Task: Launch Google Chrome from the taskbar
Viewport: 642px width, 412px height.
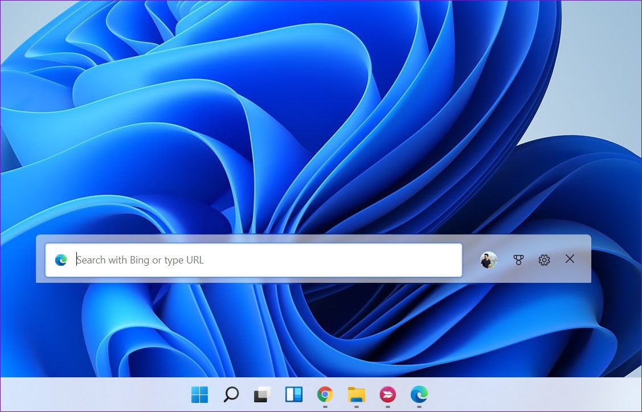Action: pos(325,394)
